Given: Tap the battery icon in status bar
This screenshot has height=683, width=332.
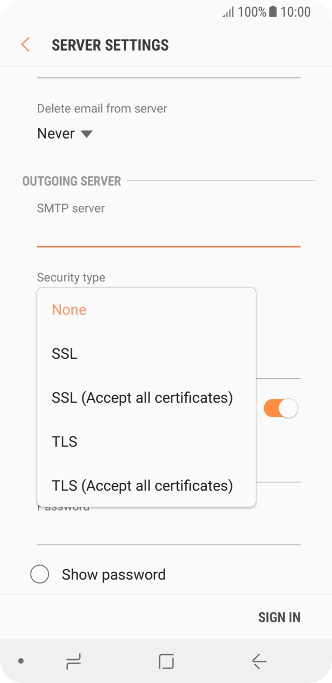Looking at the screenshot, I should [272, 12].
